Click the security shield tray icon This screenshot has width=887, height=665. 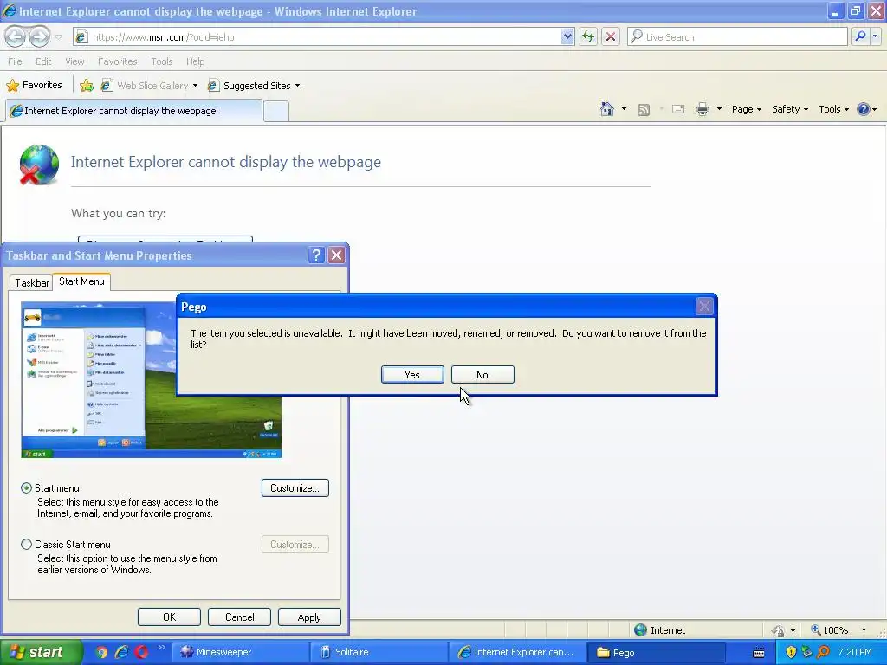[791, 652]
